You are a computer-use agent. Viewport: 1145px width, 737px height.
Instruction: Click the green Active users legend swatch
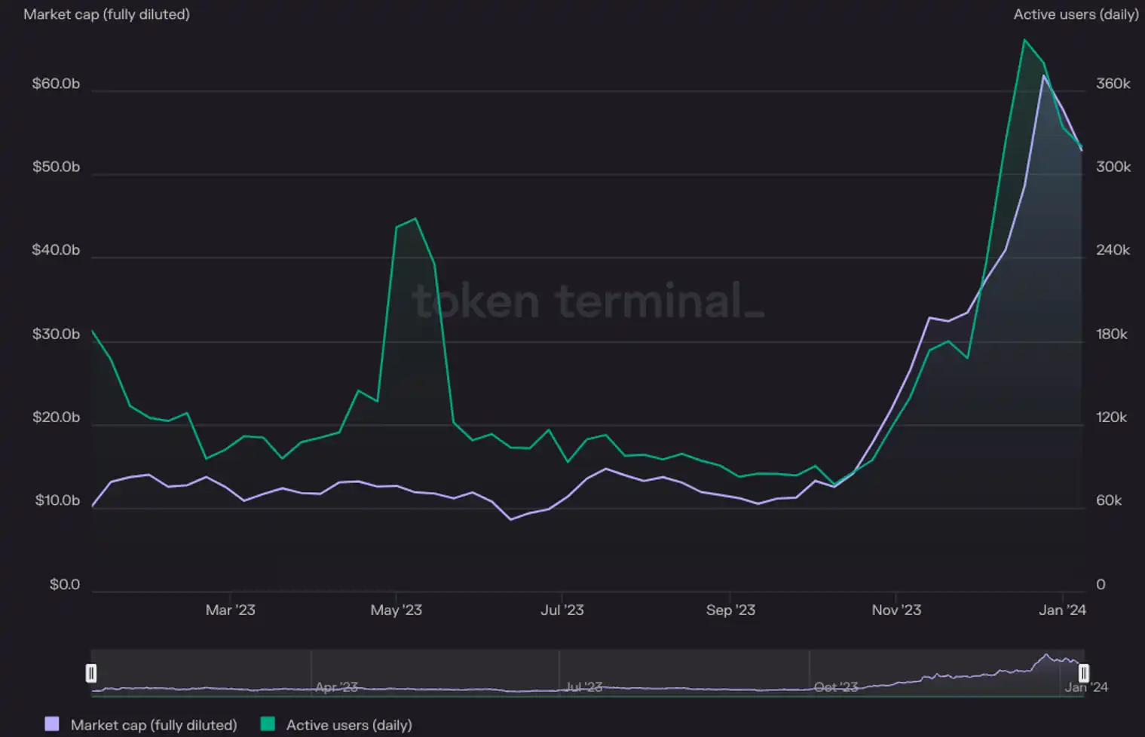click(268, 724)
